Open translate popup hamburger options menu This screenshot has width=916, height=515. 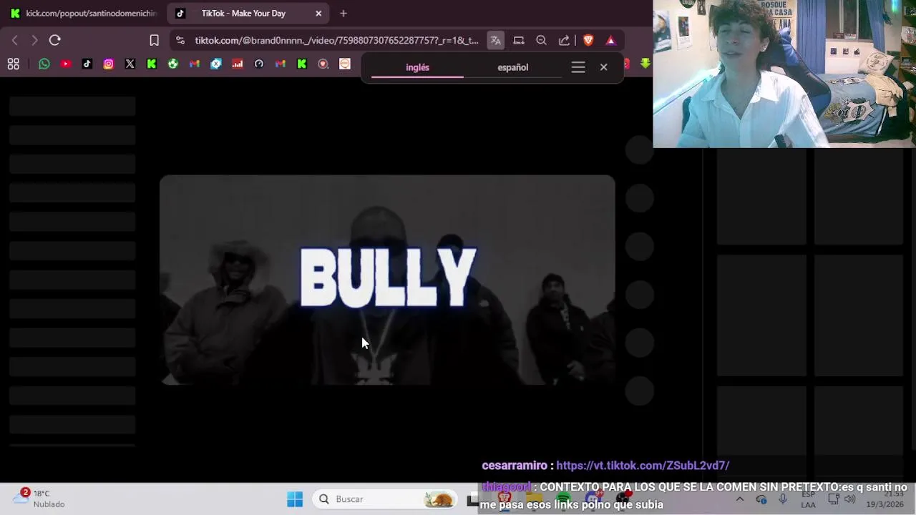[x=578, y=67]
